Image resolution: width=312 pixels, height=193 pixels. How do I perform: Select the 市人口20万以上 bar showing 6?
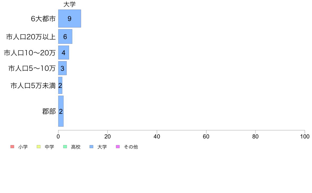[65, 36]
